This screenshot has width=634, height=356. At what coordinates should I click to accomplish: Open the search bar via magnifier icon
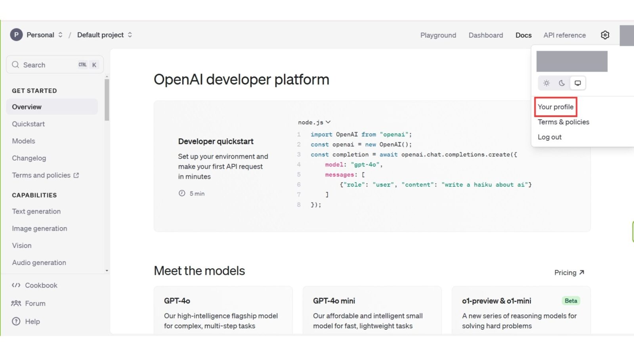click(x=15, y=64)
